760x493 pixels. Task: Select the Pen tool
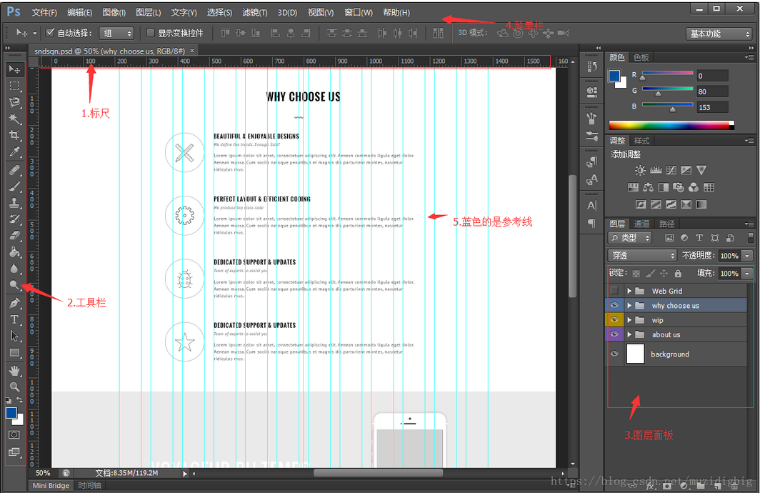click(x=14, y=303)
